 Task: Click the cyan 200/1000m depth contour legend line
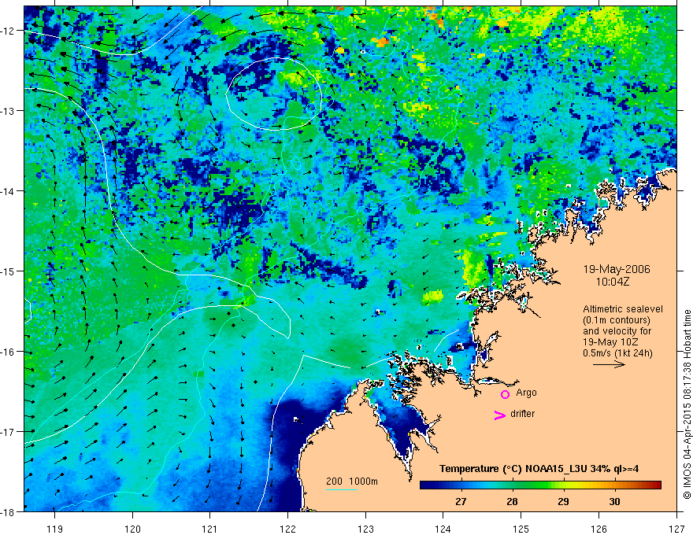coord(342,489)
